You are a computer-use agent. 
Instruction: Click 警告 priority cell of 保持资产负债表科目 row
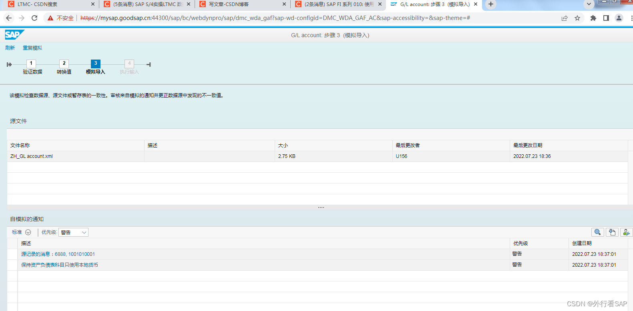tap(539, 265)
